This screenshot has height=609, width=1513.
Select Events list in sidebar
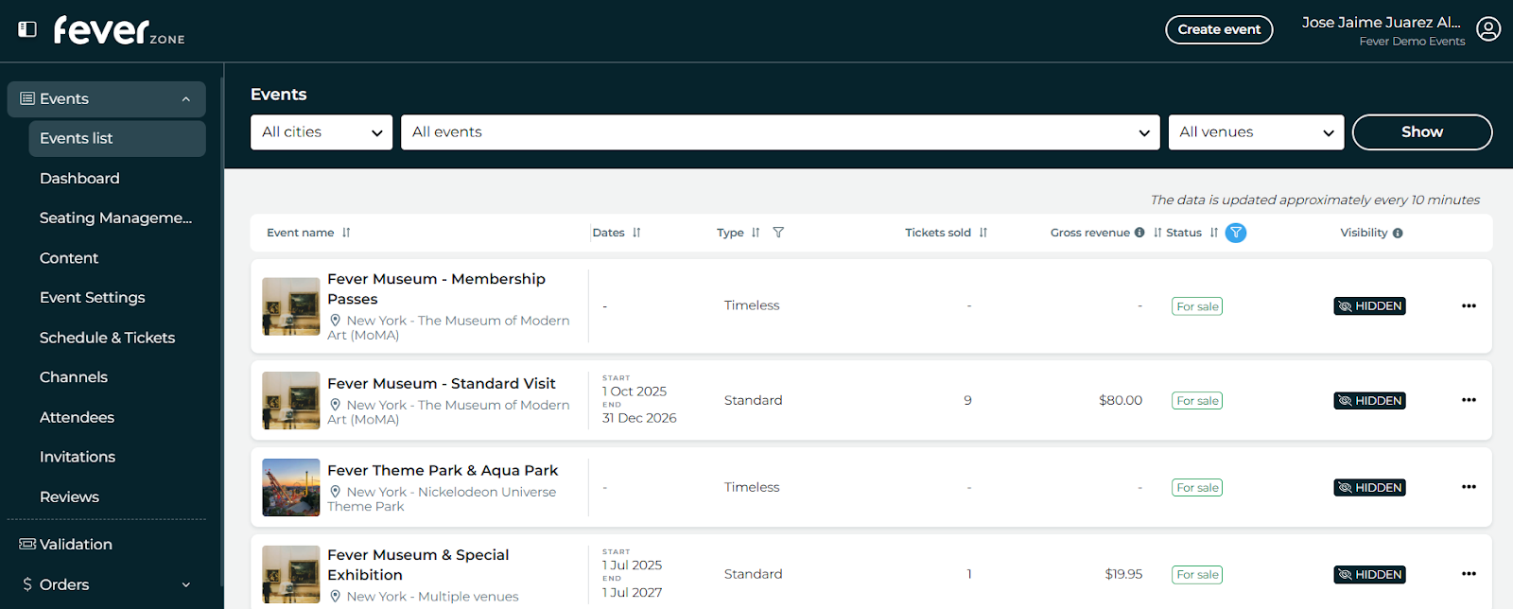[117, 138]
